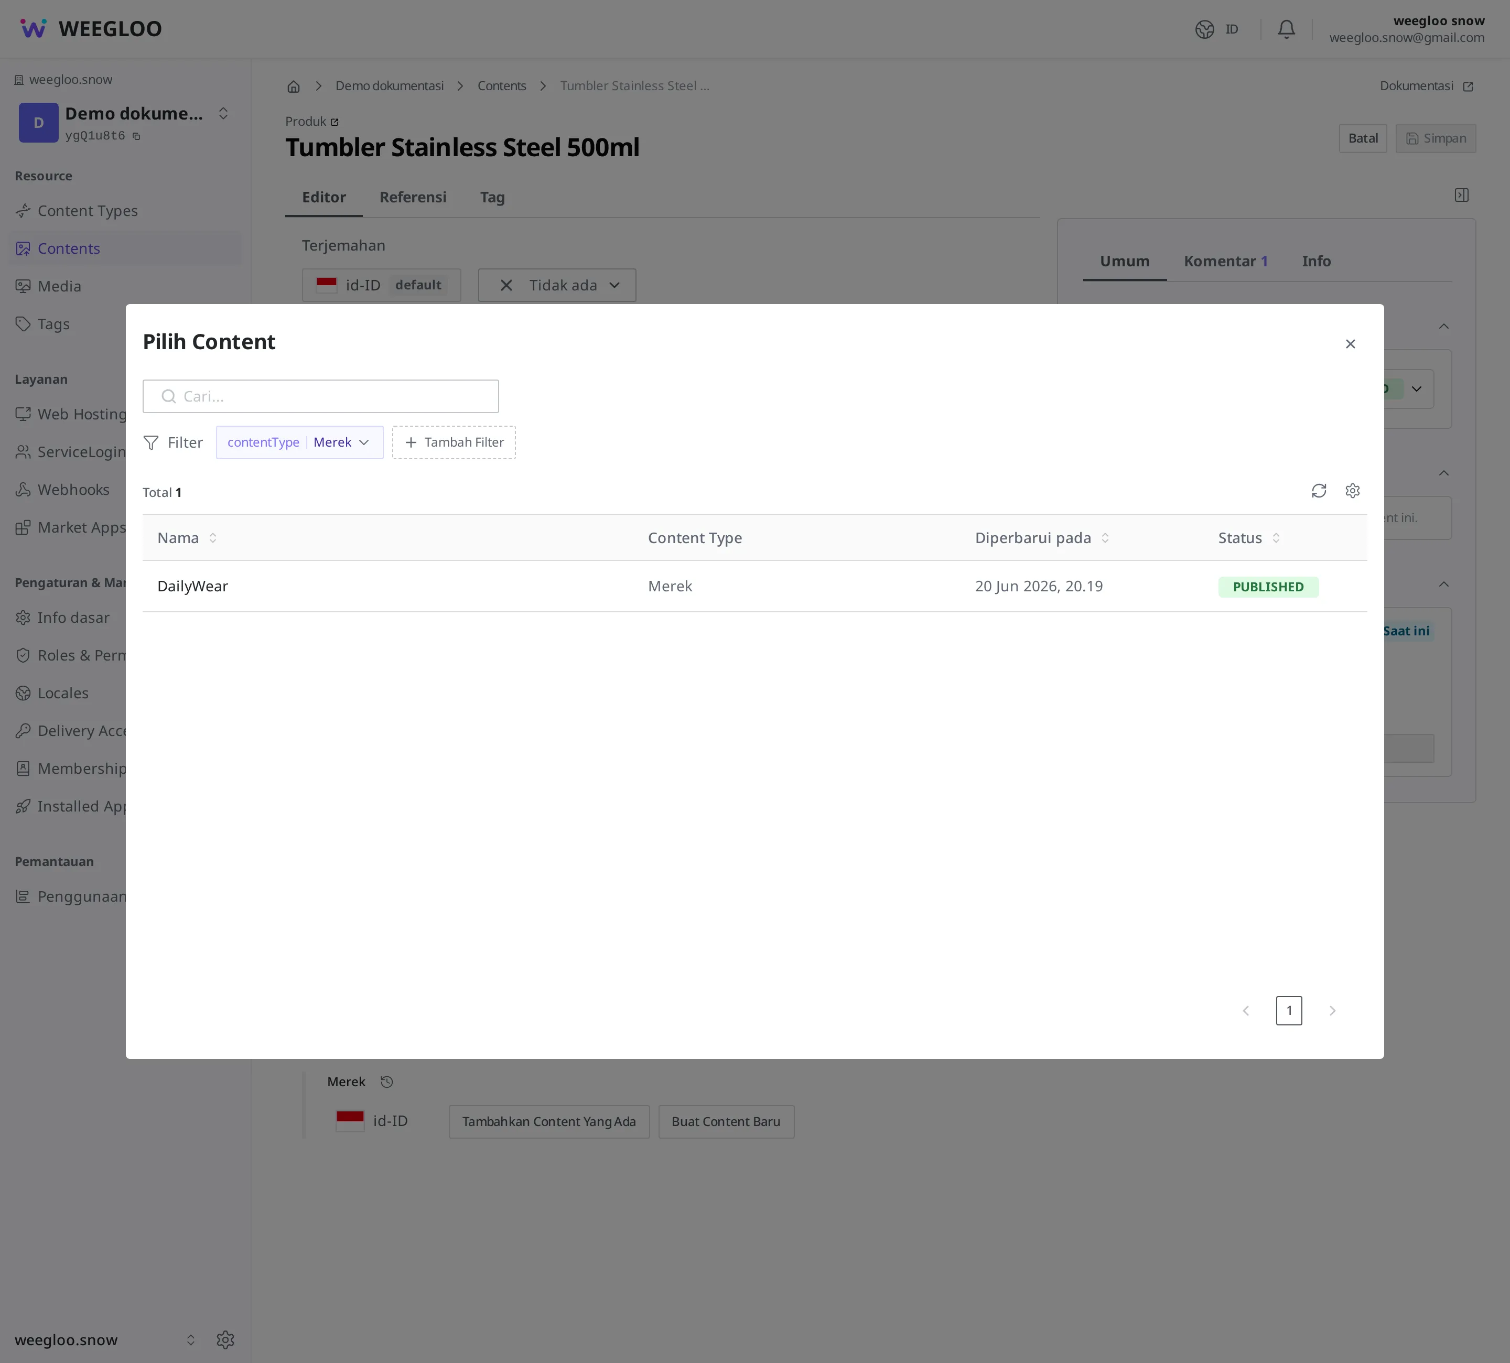The height and width of the screenshot is (1363, 1510).
Task: Click the next page arrow
Action: click(1332, 1010)
